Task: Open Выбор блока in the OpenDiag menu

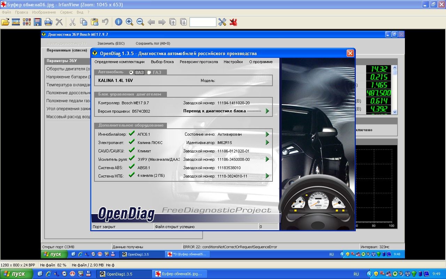Action: [162, 62]
